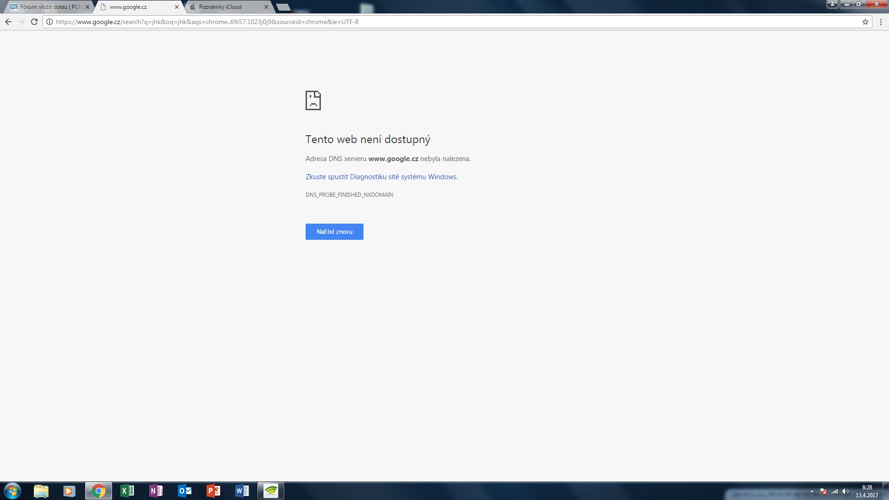This screenshot has height=500, width=889.
Task: Switch to the Poznámky iCloud tab
Action: pos(220,7)
